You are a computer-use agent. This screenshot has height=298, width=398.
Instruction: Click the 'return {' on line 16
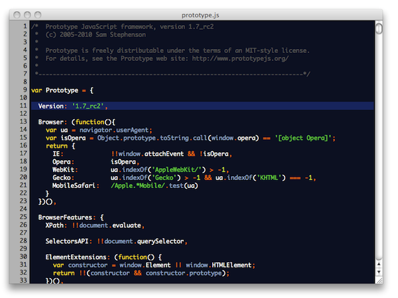pyautogui.click(x=60, y=146)
